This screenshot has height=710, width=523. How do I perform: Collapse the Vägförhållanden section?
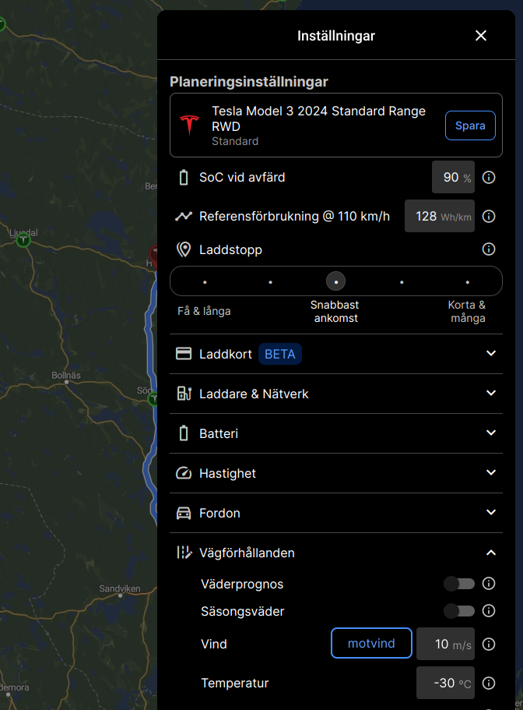coord(491,553)
